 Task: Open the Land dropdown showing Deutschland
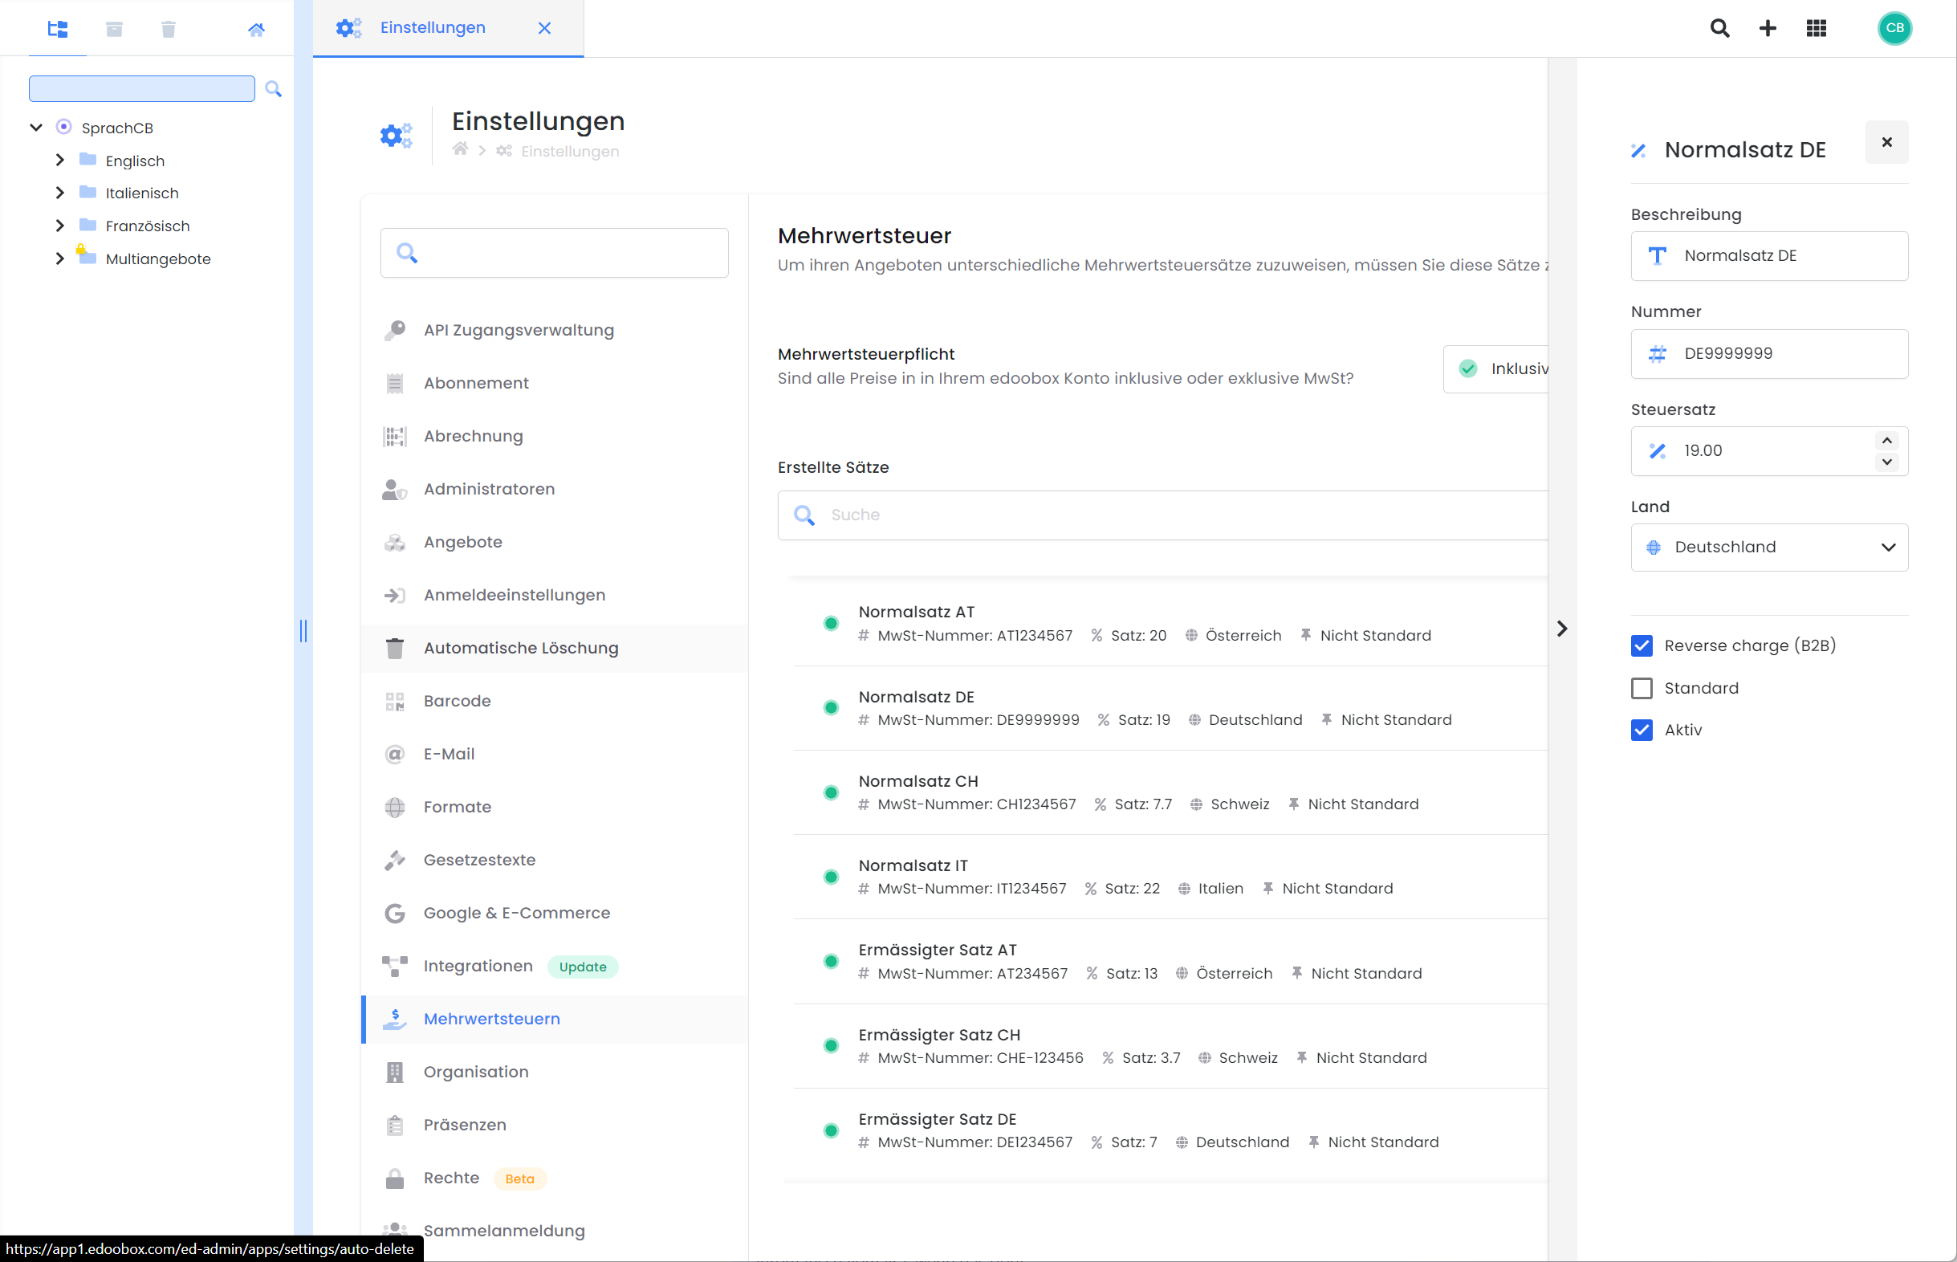point(1769,548)
